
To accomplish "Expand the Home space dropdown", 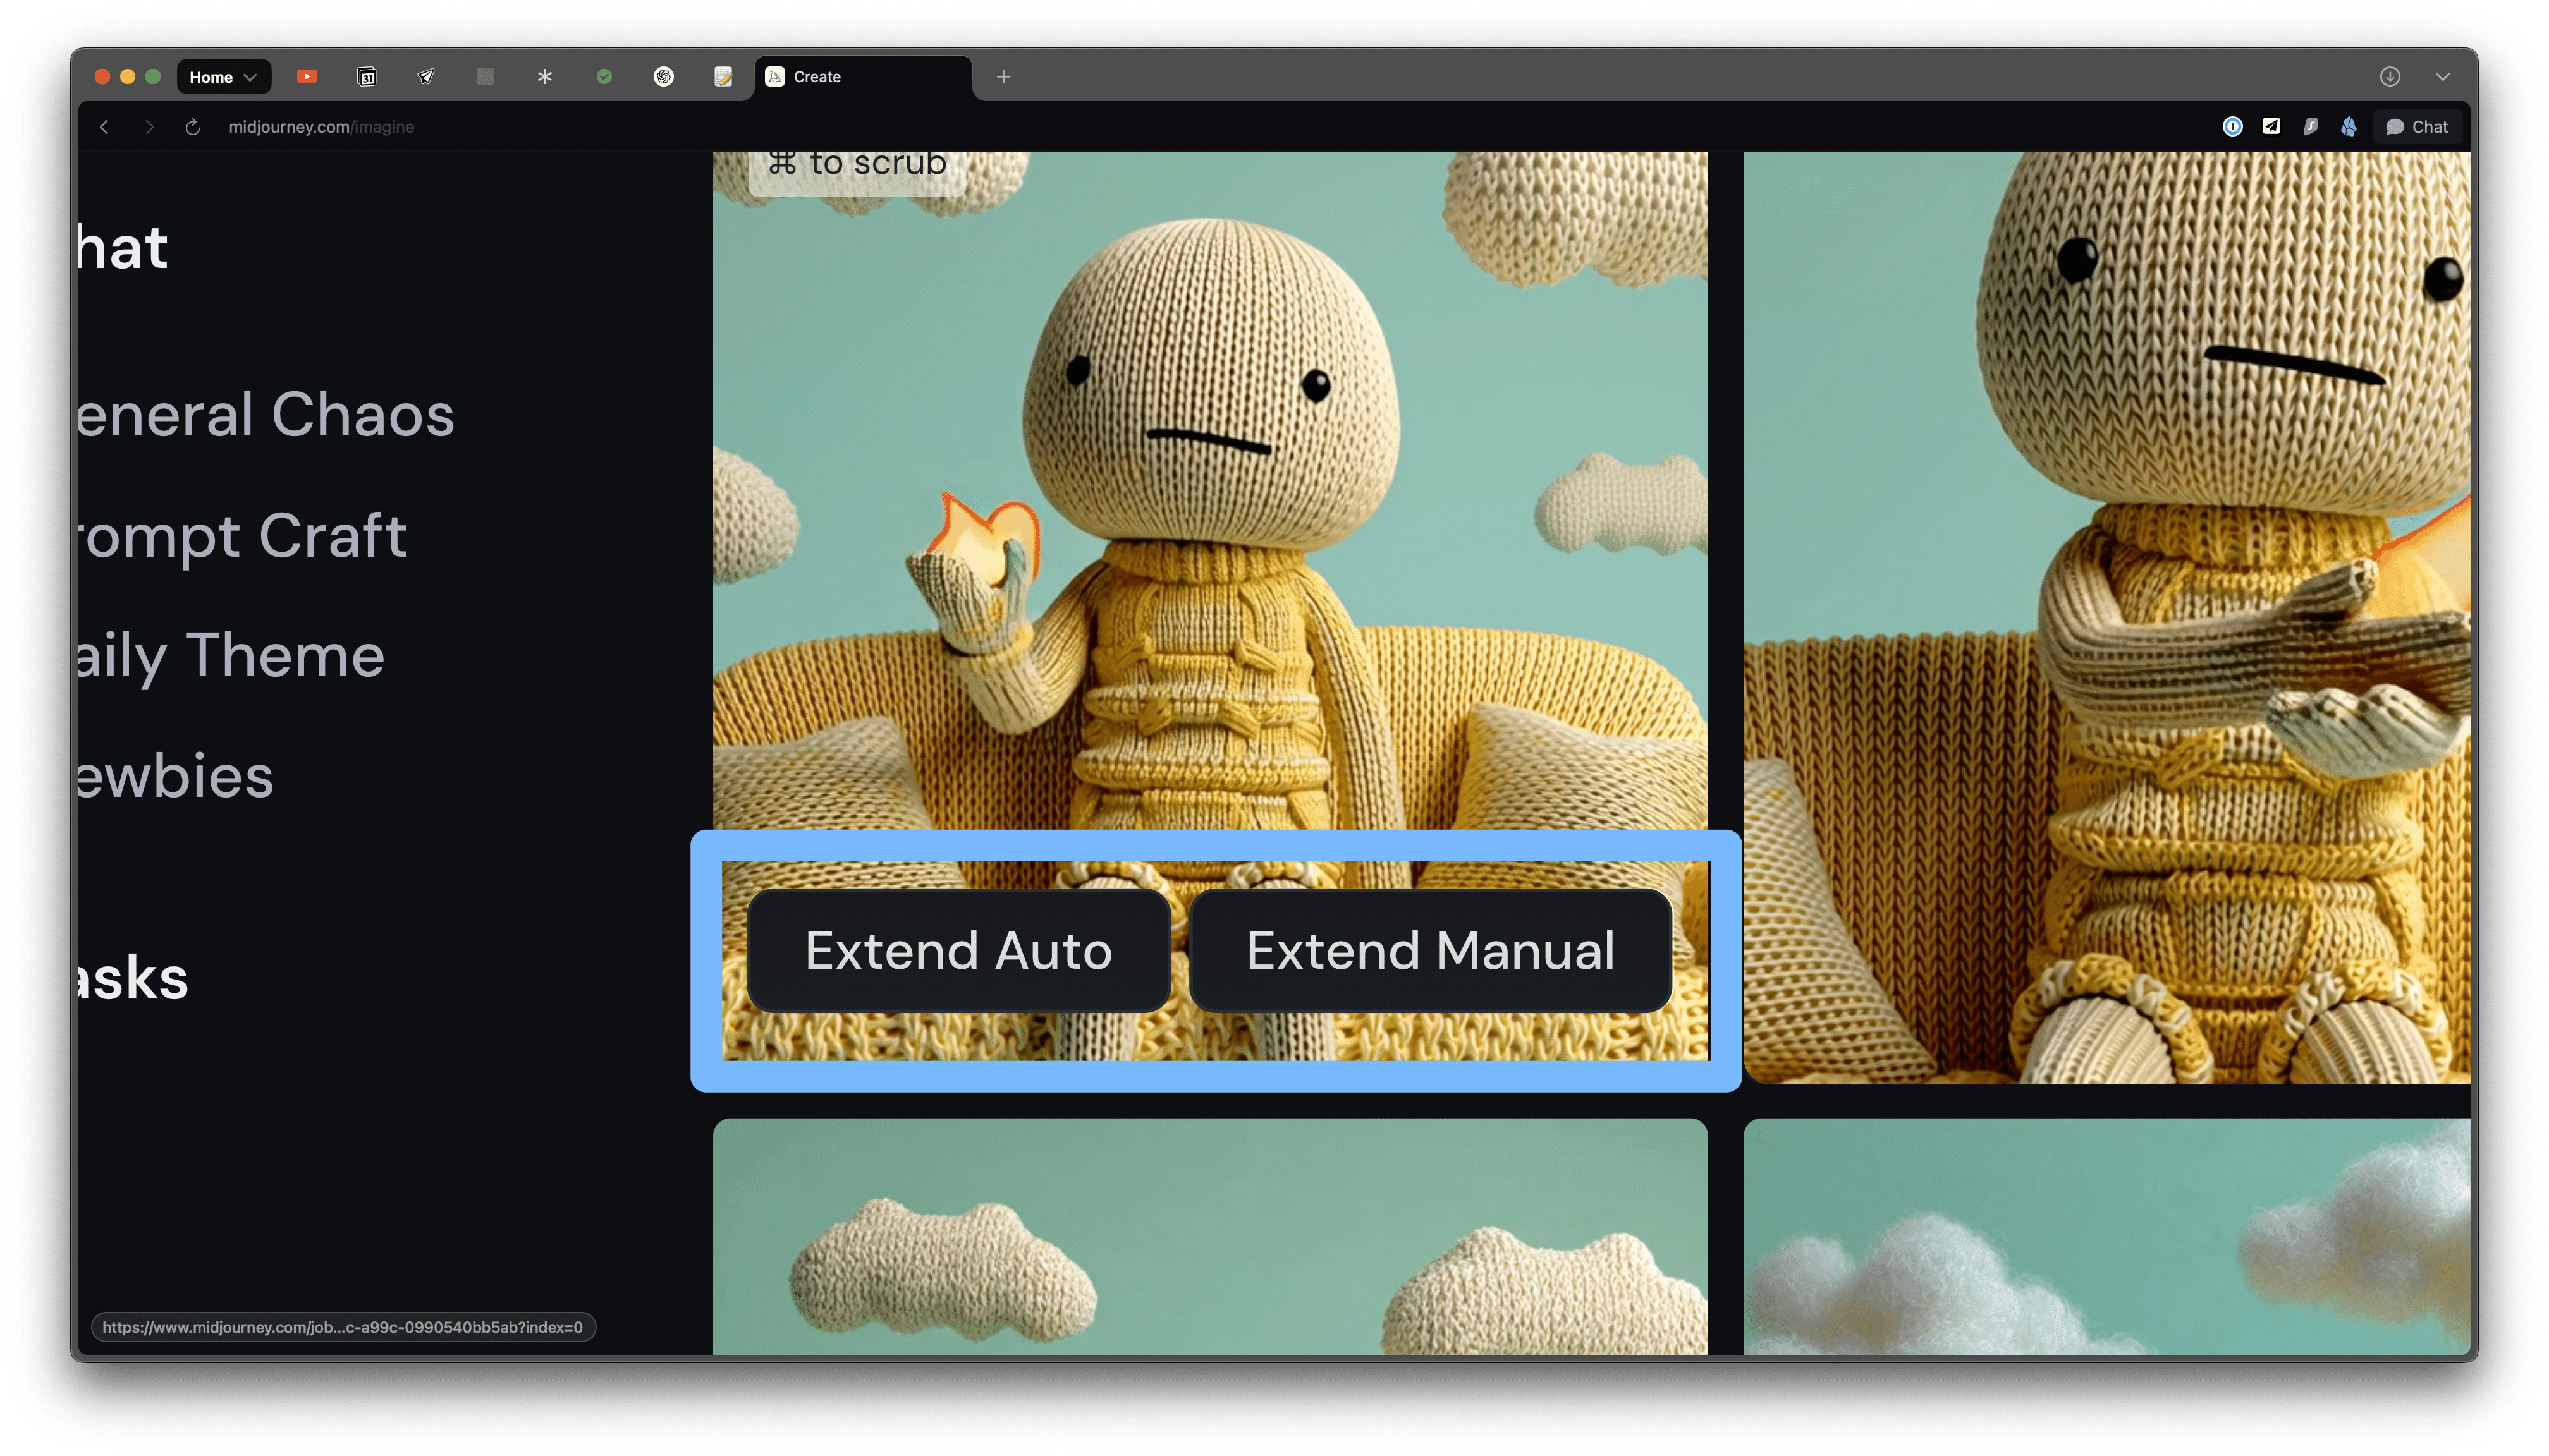I will tap(223, 77).
